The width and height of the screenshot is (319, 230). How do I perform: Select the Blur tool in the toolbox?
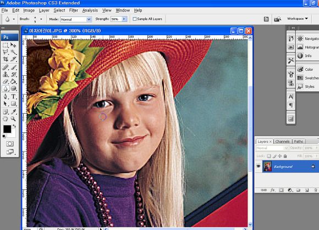5,88
